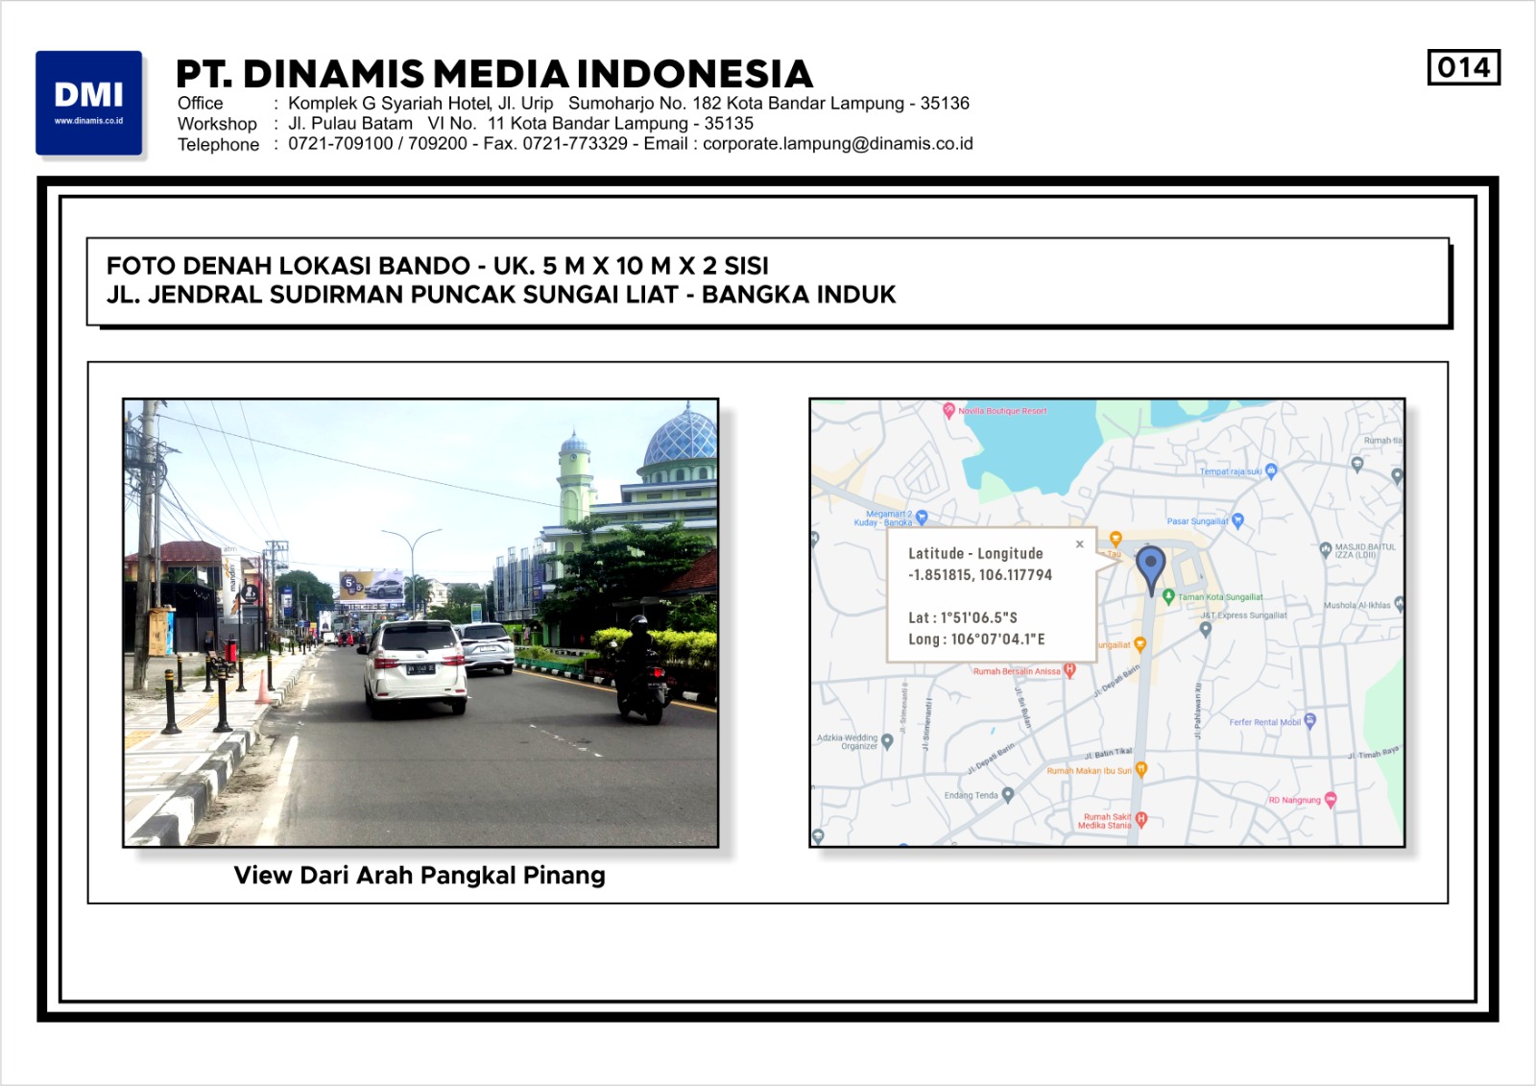The image size is (1536, 1086).
Task: Click the Lat : 1°51'06.5"S text
Action: point(963,618)
